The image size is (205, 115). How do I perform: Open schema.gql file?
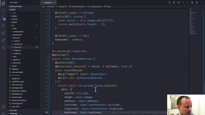23,97
